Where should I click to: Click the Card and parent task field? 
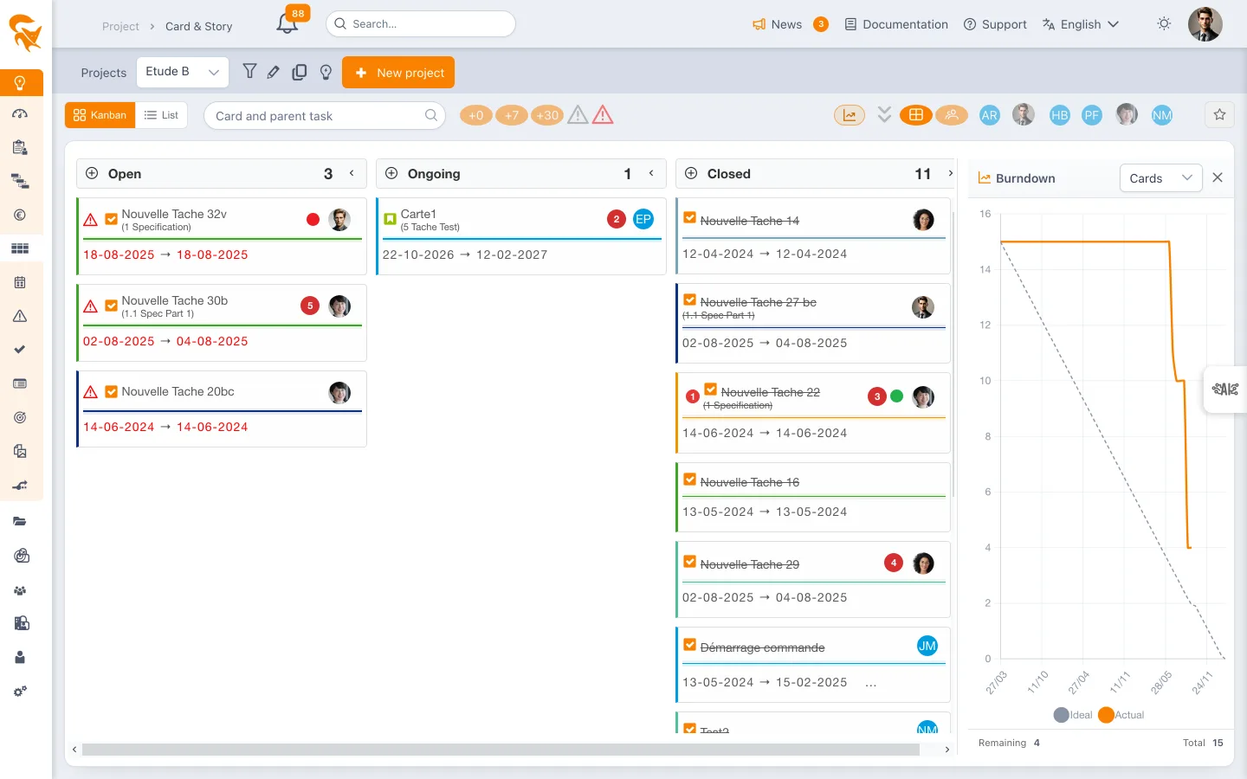pyautogui.click(x=325, y=116)
